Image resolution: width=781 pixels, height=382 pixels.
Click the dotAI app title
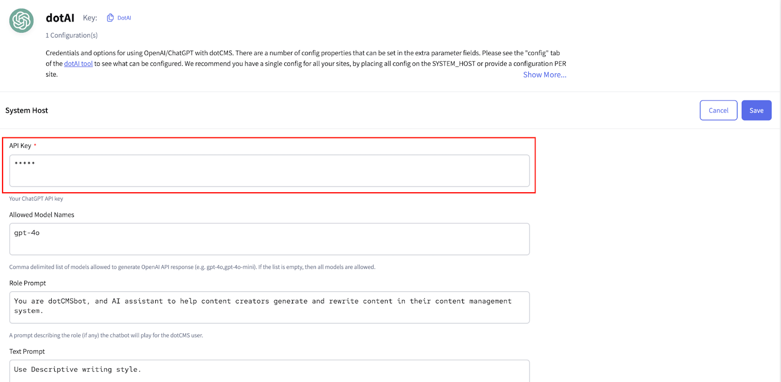pos(60,18)
